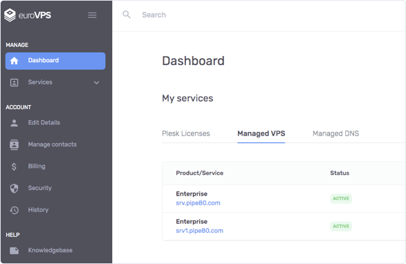Click the euroVPS brand name
This screenshot has height=264, width=406.
35,15
